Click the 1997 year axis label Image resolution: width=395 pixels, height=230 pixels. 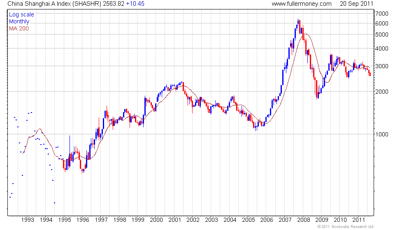101,220
